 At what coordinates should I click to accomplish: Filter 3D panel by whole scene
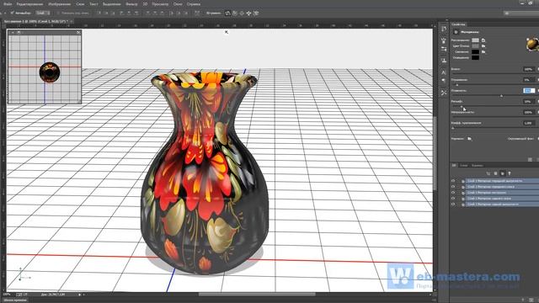click(x=488, y=173)
